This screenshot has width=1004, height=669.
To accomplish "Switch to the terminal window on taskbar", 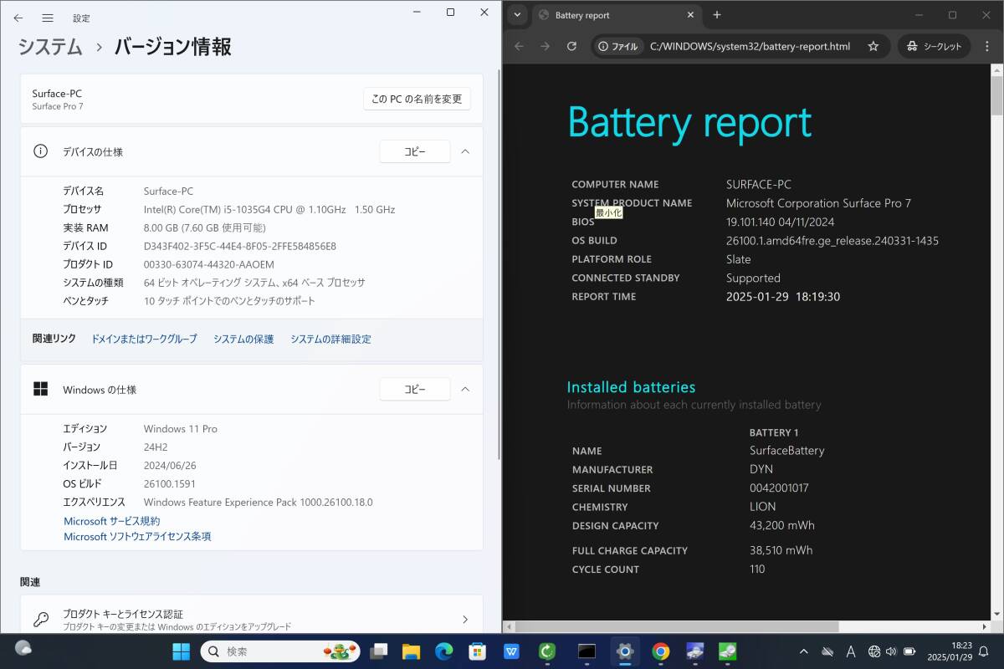I will 587,651.
